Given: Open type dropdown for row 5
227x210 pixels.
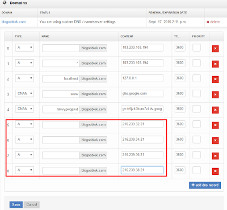Looking at the screenshot, I should point(24,124).
